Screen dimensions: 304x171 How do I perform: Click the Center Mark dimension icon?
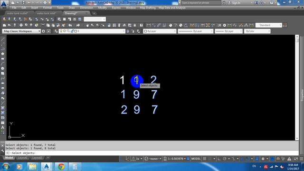224,25
